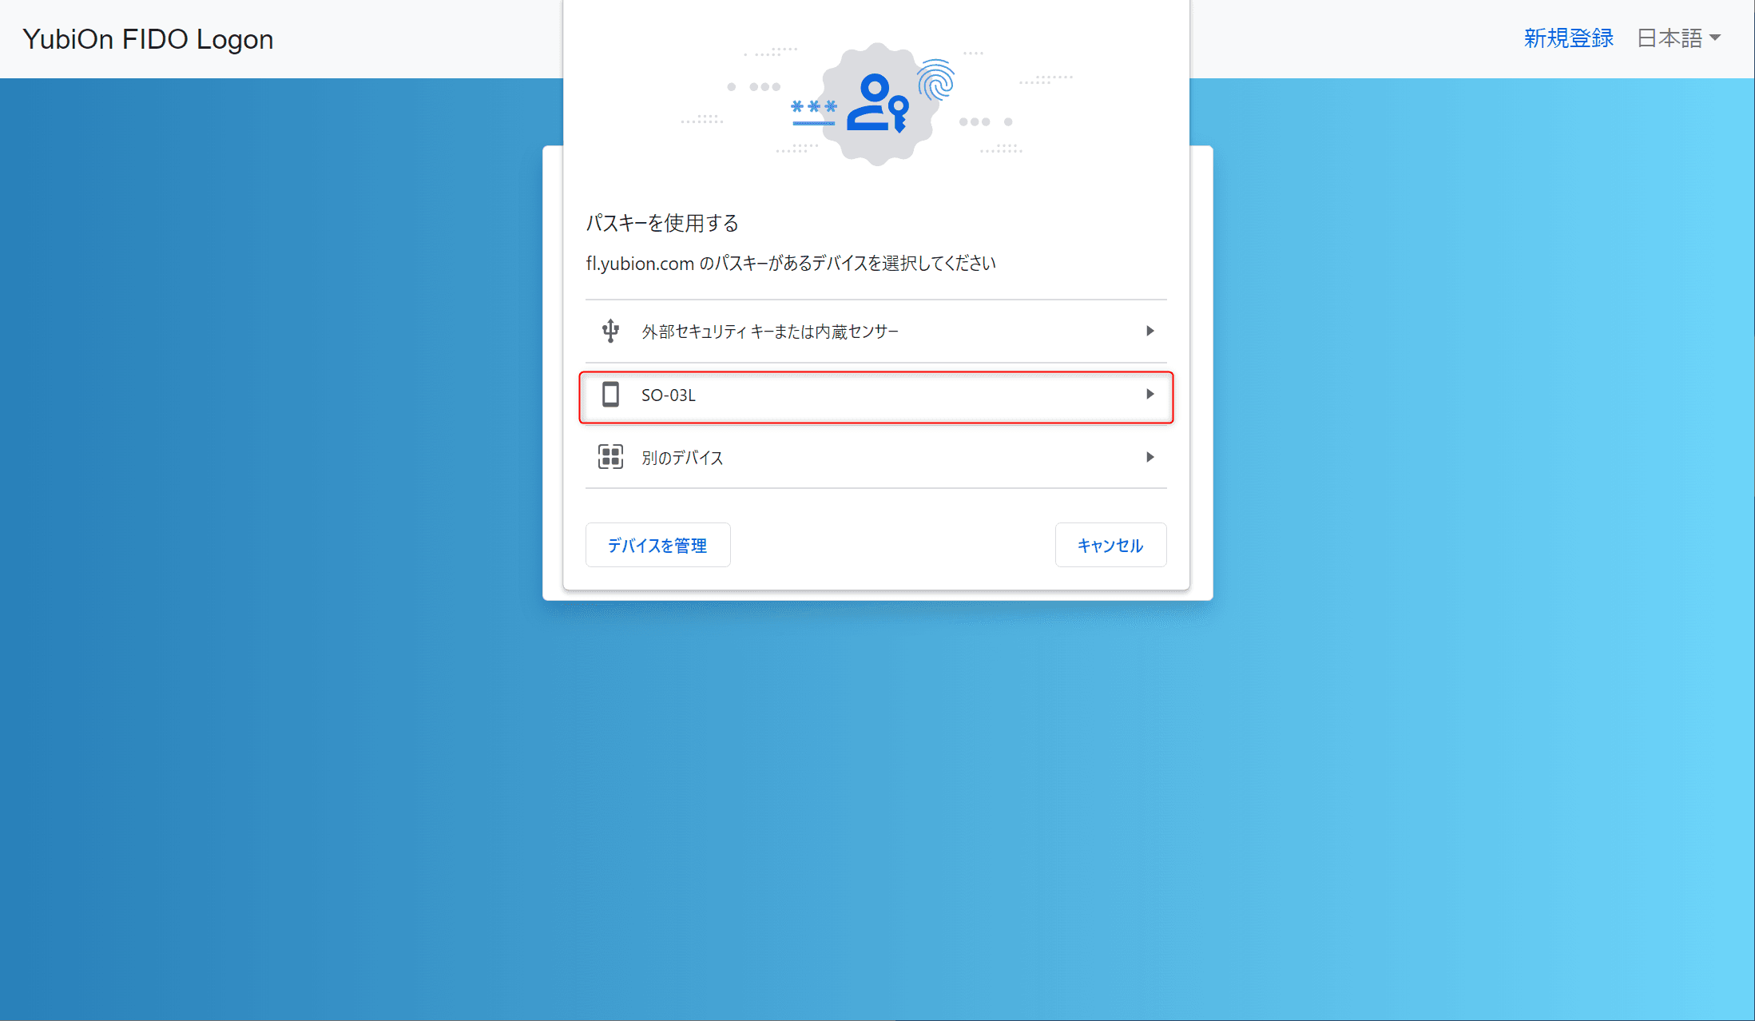Open the 日本語 language dropdown

click(1678, 38)
